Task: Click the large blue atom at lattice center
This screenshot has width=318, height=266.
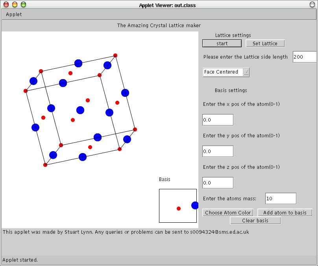Action: coord(80,110)
